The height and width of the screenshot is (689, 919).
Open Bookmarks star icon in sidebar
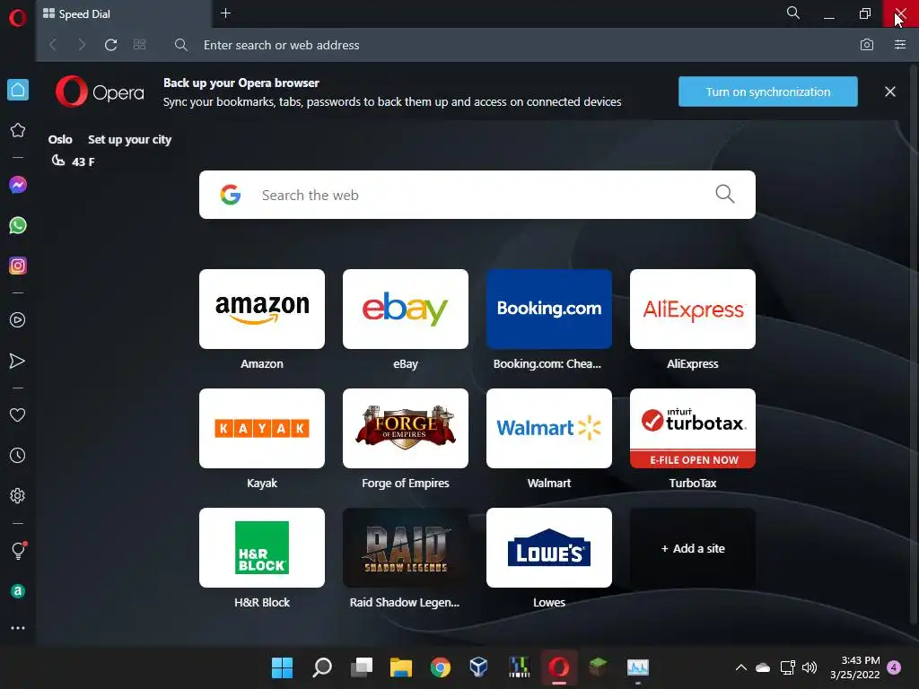(18, 130)
